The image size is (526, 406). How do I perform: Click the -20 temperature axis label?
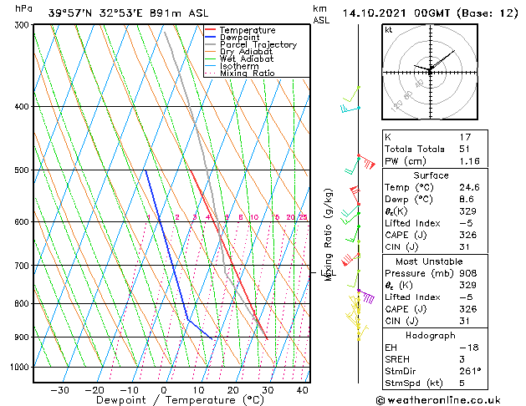[94, 390]
